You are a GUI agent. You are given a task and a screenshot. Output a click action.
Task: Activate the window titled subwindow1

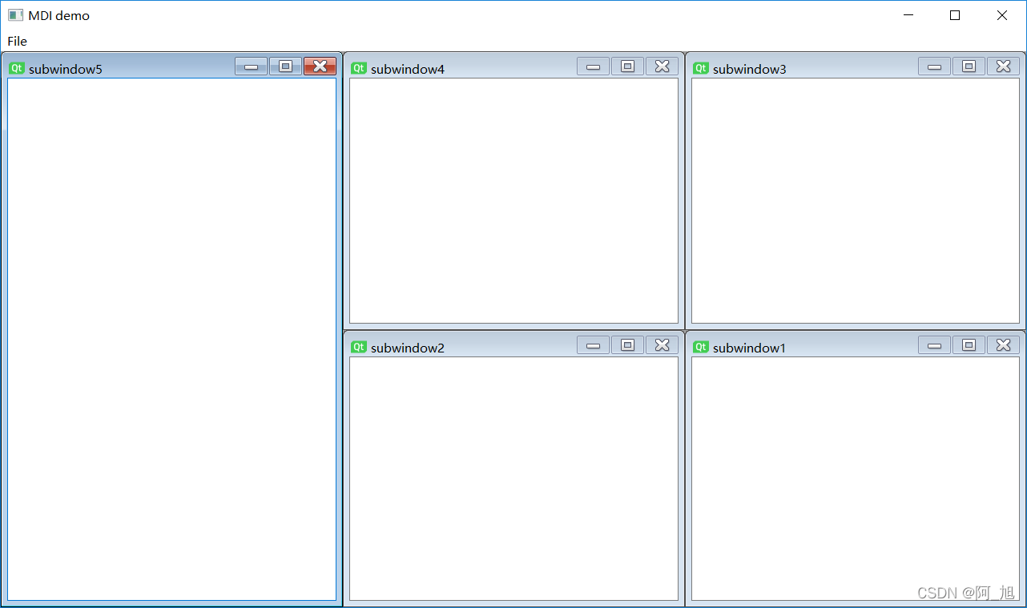tap(750, 348)
